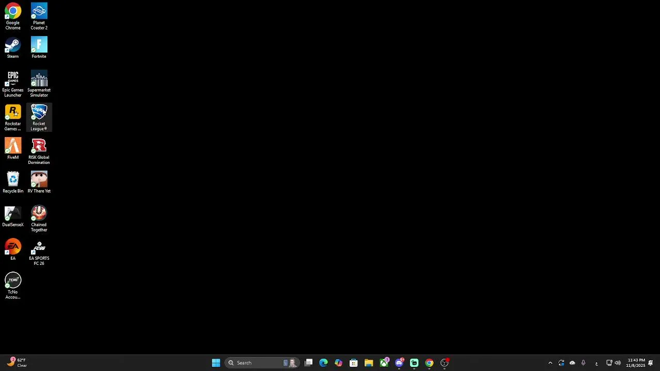Select the FiveM desktop shortcut
This screenshot has height=371, width=660.
click(13, 149)
